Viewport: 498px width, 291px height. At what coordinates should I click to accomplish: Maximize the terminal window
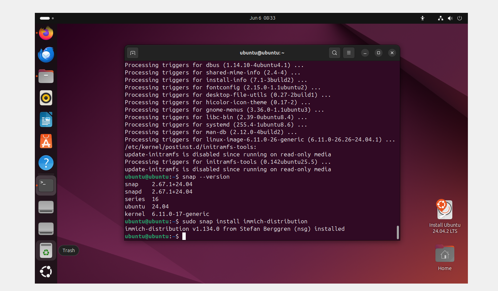pyautogui.click(x=379, y=53)
